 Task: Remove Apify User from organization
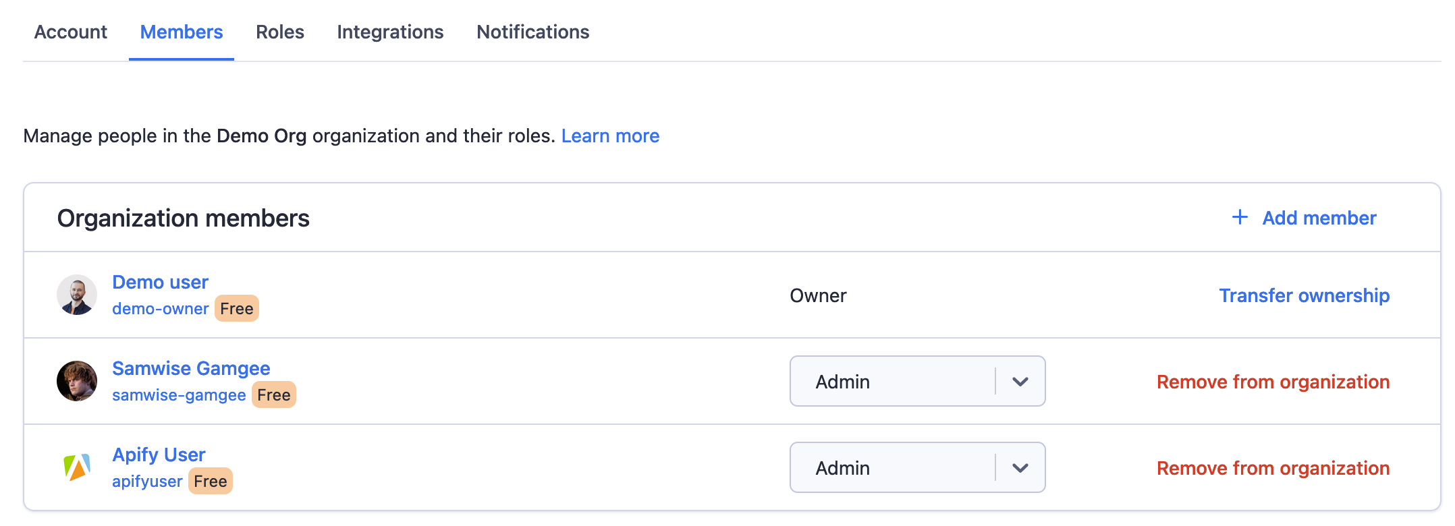pyautogui.click(x=1273, y=468)
